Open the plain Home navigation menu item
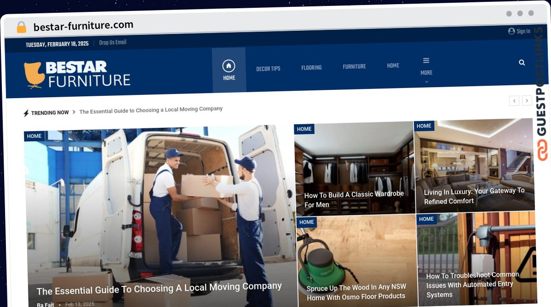551x307 pixels. pos(393,66)
